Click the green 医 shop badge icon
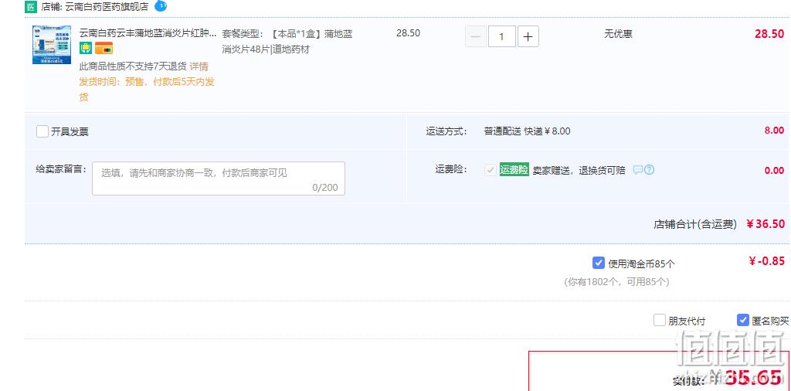791x391 pixels. [31, 7]
